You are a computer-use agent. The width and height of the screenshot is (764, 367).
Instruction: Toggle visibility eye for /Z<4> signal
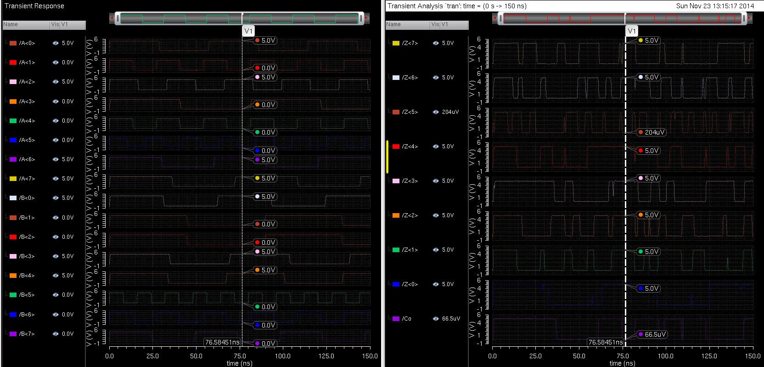[x=436, y=146]
